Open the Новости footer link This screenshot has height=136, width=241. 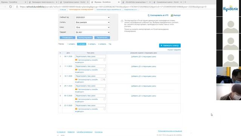[71, 132]
